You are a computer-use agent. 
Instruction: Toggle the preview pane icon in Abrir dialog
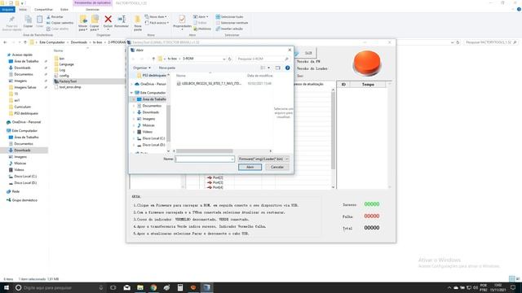pos(277,68)
